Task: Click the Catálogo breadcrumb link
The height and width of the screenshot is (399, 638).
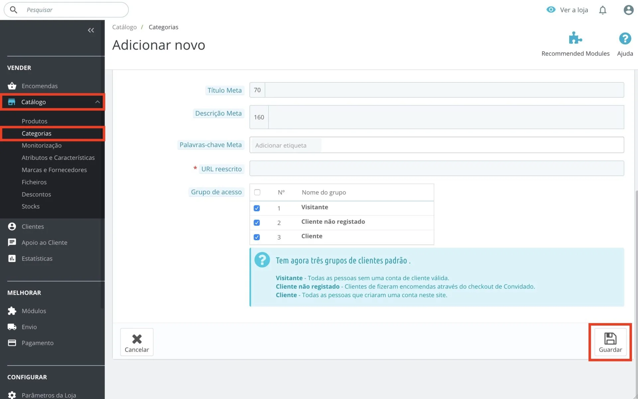Action: pos(124,27)
